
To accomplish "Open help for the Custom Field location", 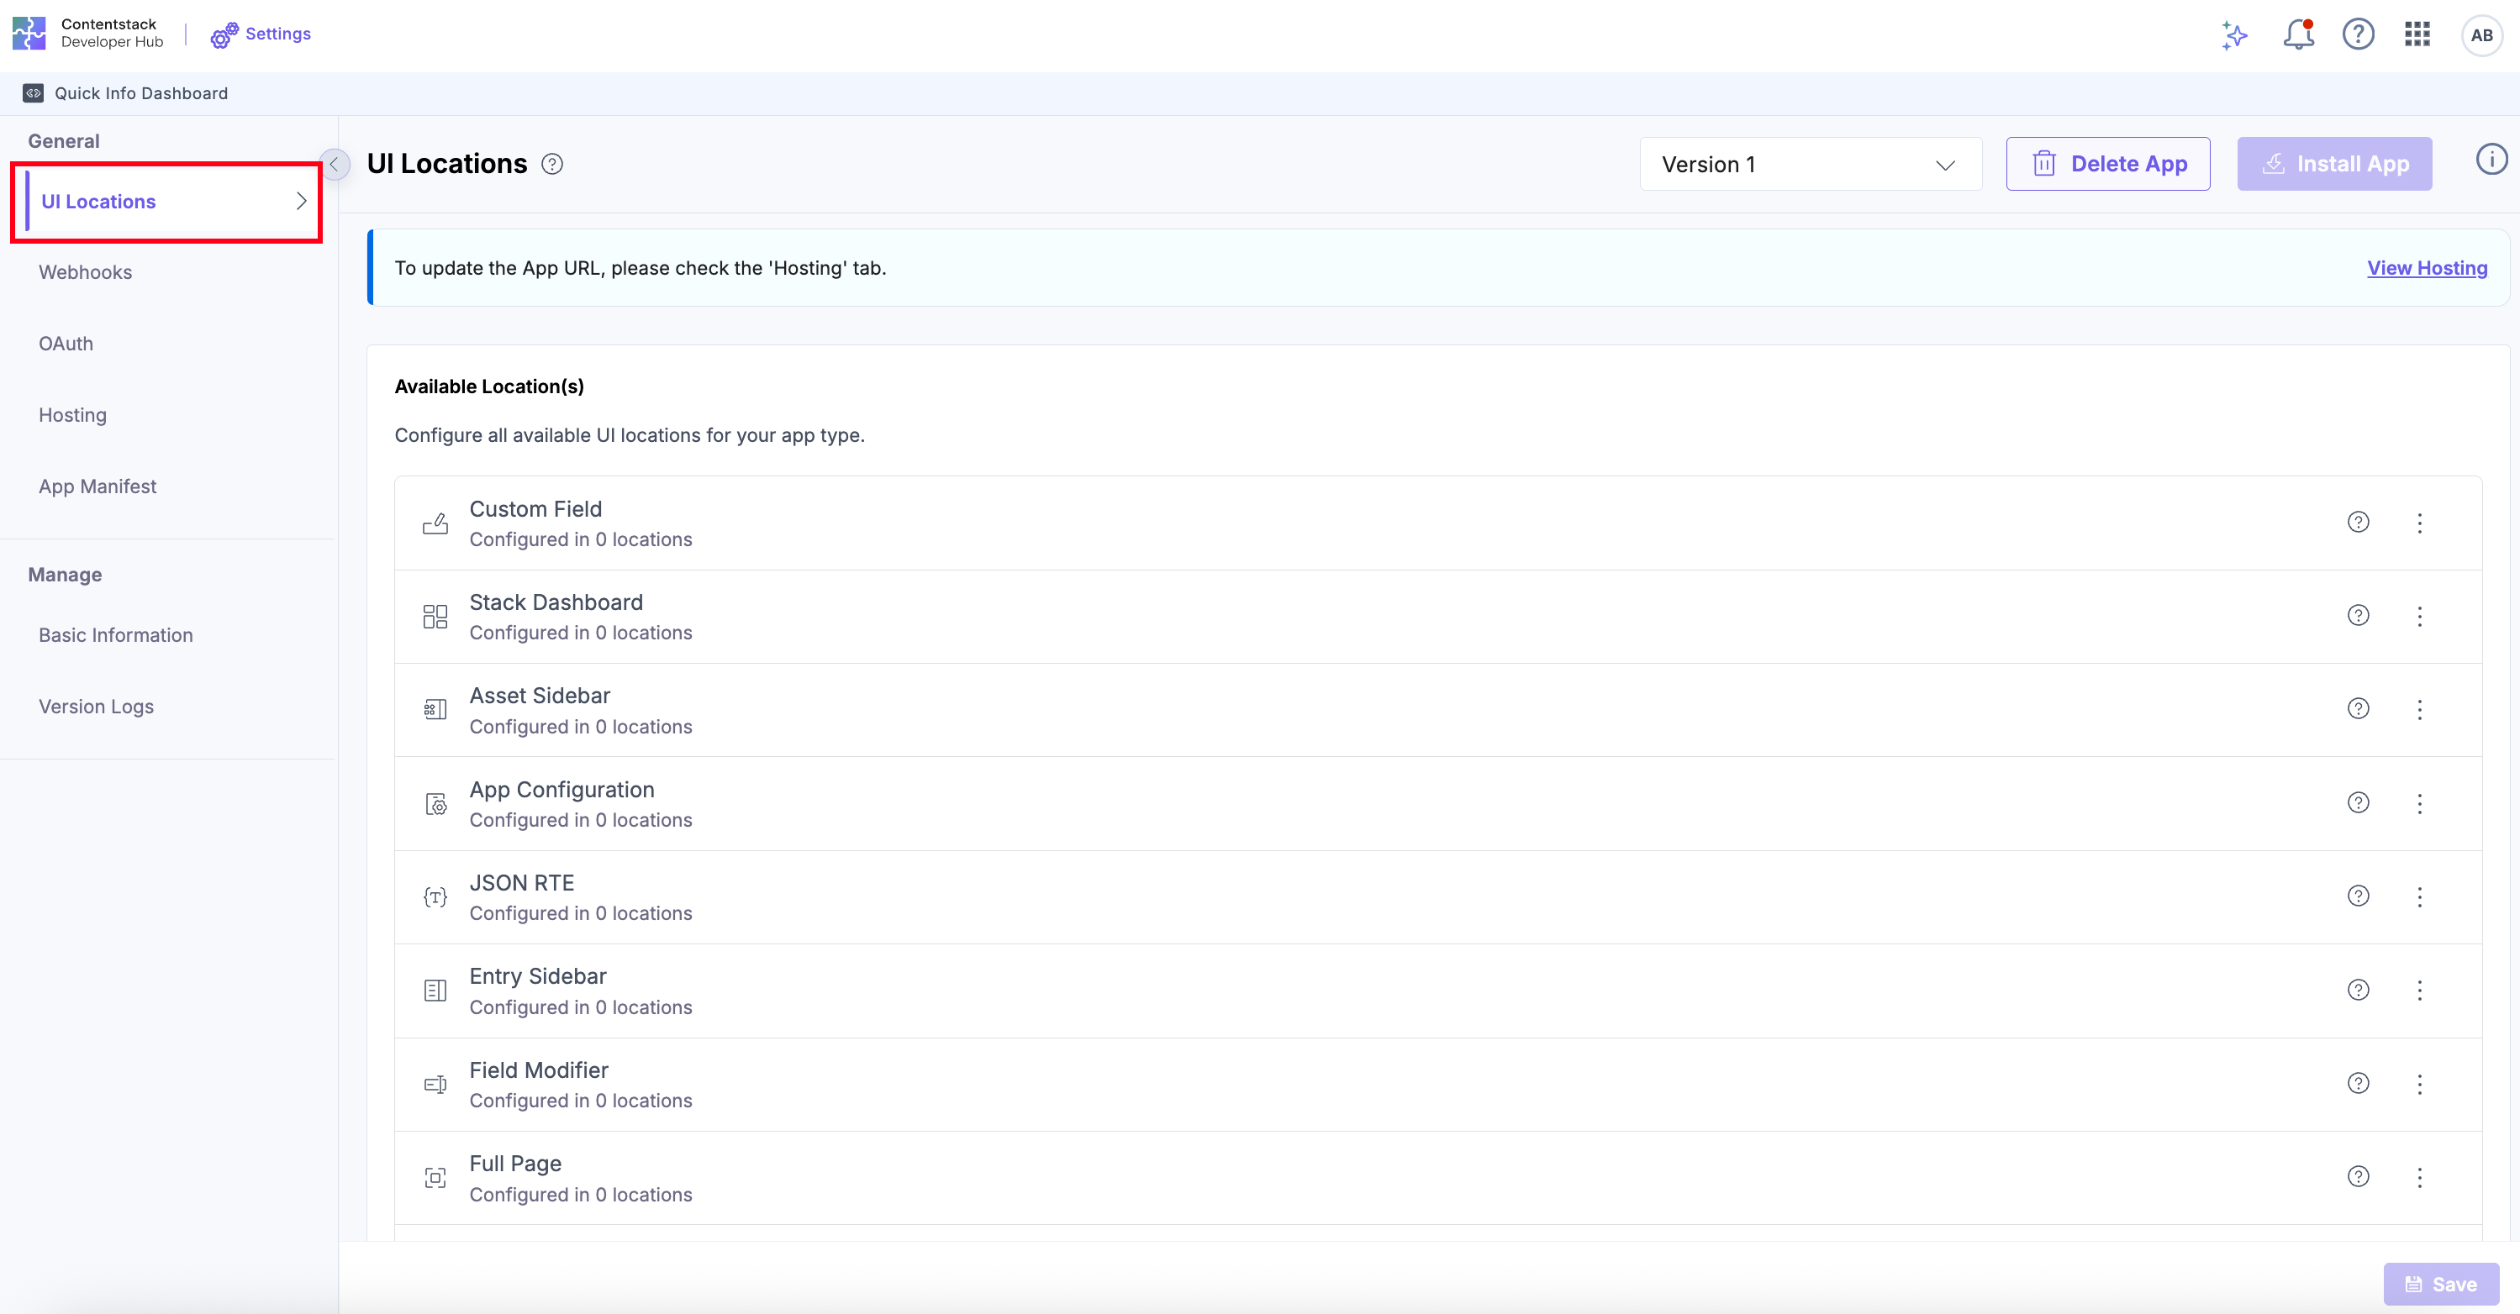I will click(x=2358, y=522).
